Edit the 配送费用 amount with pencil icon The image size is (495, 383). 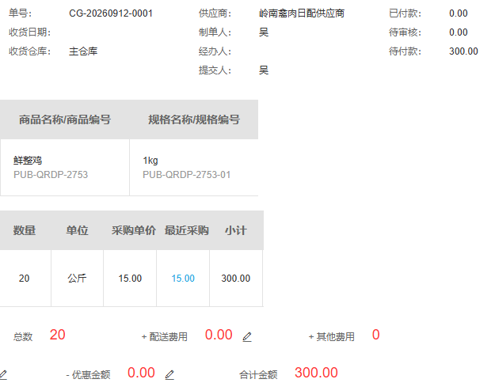point(247,337)
